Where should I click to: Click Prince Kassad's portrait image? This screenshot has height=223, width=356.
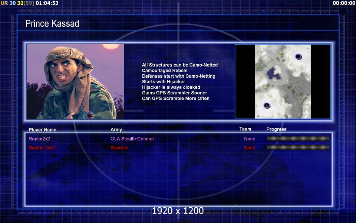point(75,81)
